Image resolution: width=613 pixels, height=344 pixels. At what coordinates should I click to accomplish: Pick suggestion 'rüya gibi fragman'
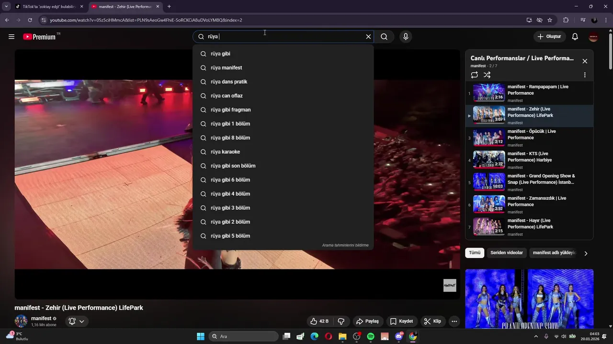click(x=283, y=110)
